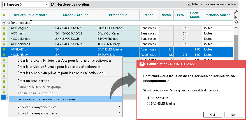This screenshot has width=246, height=120.
Task: Click the green dot column header
Action: pyautogui.click(x=4, y=15)
